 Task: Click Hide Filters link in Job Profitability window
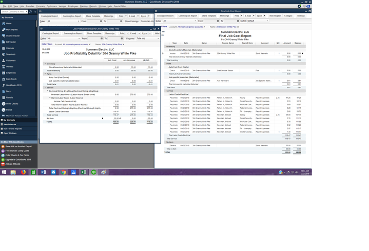click(47, 44)
